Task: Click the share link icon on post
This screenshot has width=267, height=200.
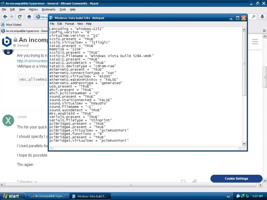Action: pos(194,181)
